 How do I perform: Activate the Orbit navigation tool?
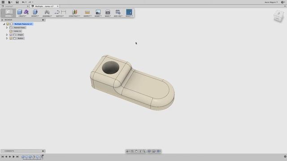click(127, 151)
